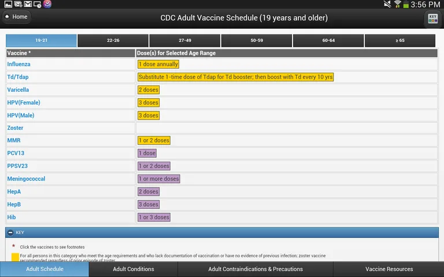Viewport: 444px width, 277px height.
Task: Tap the '1 dose annually' Influenza badge
Action: pos(158,64)
